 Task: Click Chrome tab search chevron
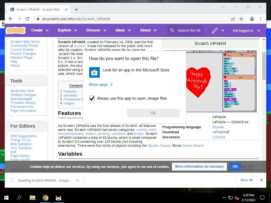[x=223, y=7]
